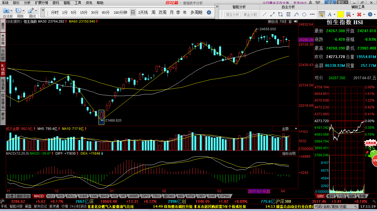Screen dimensions: 377x211
Task: Select the text A font tool
Action: pos(330,14)
